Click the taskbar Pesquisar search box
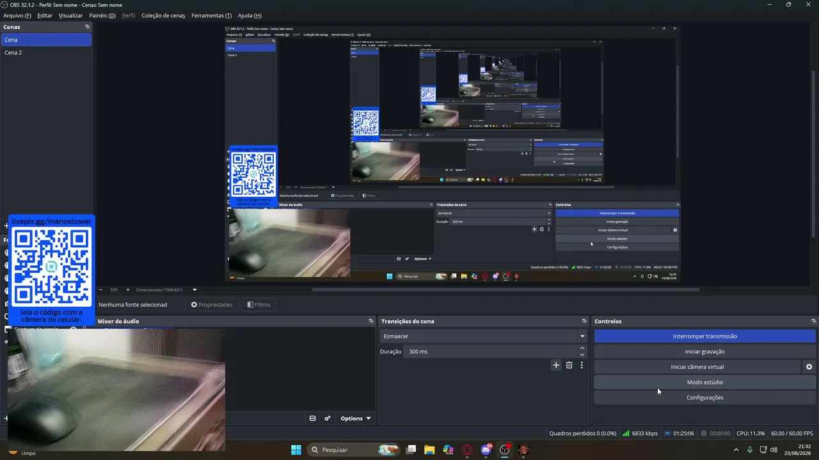819x460 pixels. (x=352, y=450)
